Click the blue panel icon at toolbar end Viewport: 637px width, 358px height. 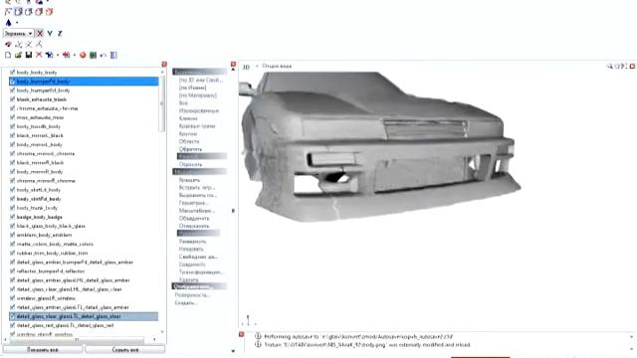tap(113, 55)
